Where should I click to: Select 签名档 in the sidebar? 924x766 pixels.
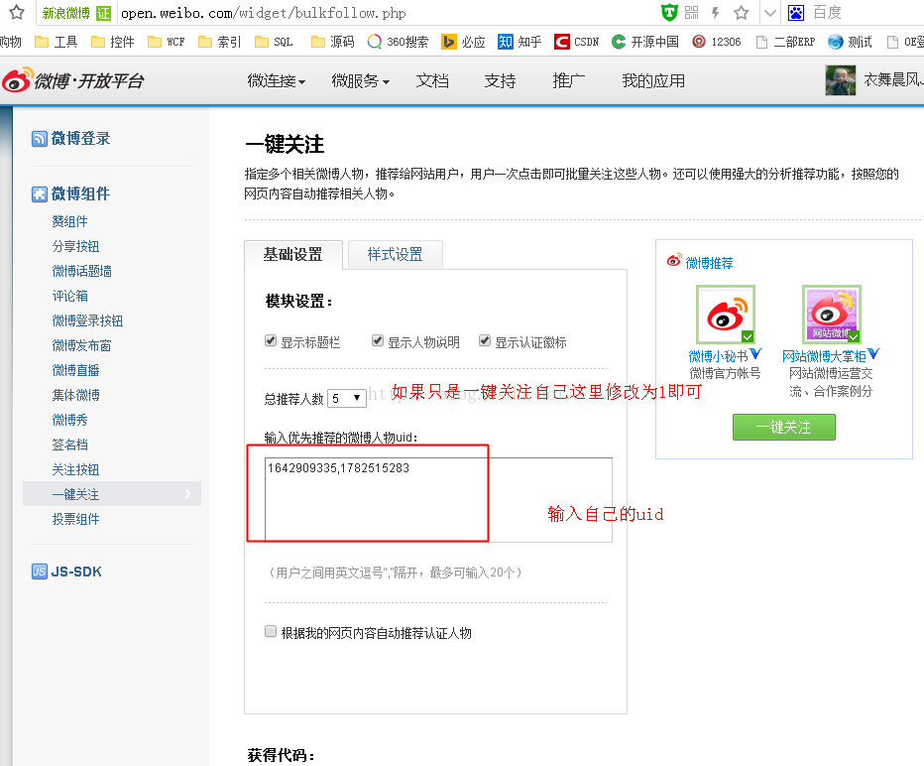[69, 445]
